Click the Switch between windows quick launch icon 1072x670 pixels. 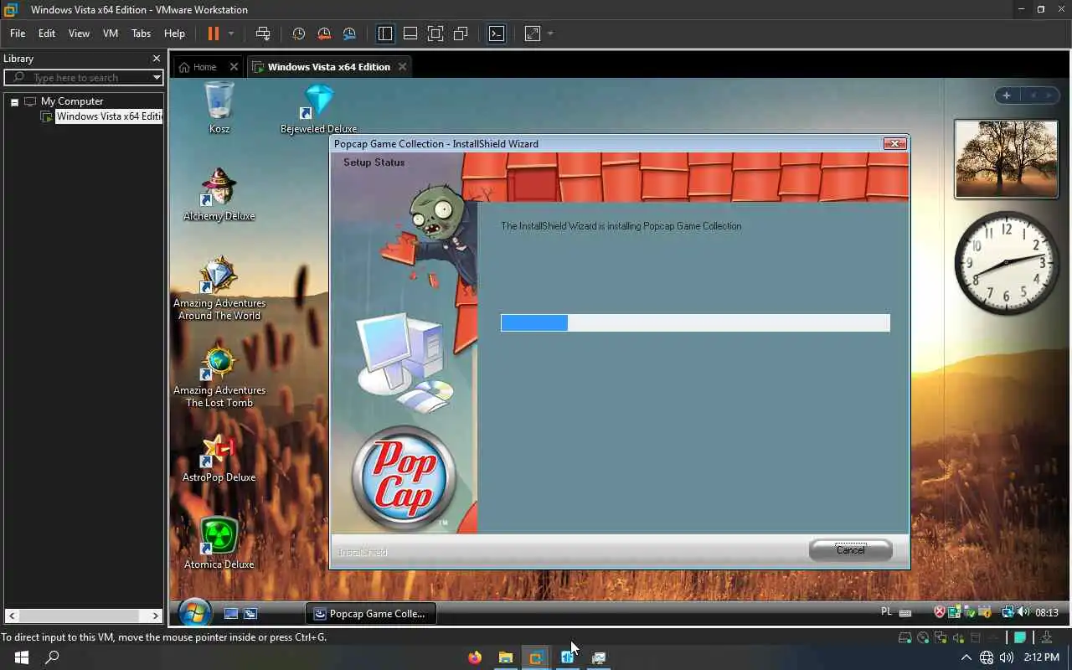point(250,614)
